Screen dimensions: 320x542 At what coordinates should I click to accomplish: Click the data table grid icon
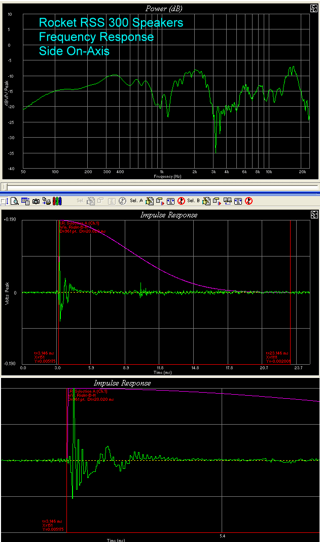25,201
